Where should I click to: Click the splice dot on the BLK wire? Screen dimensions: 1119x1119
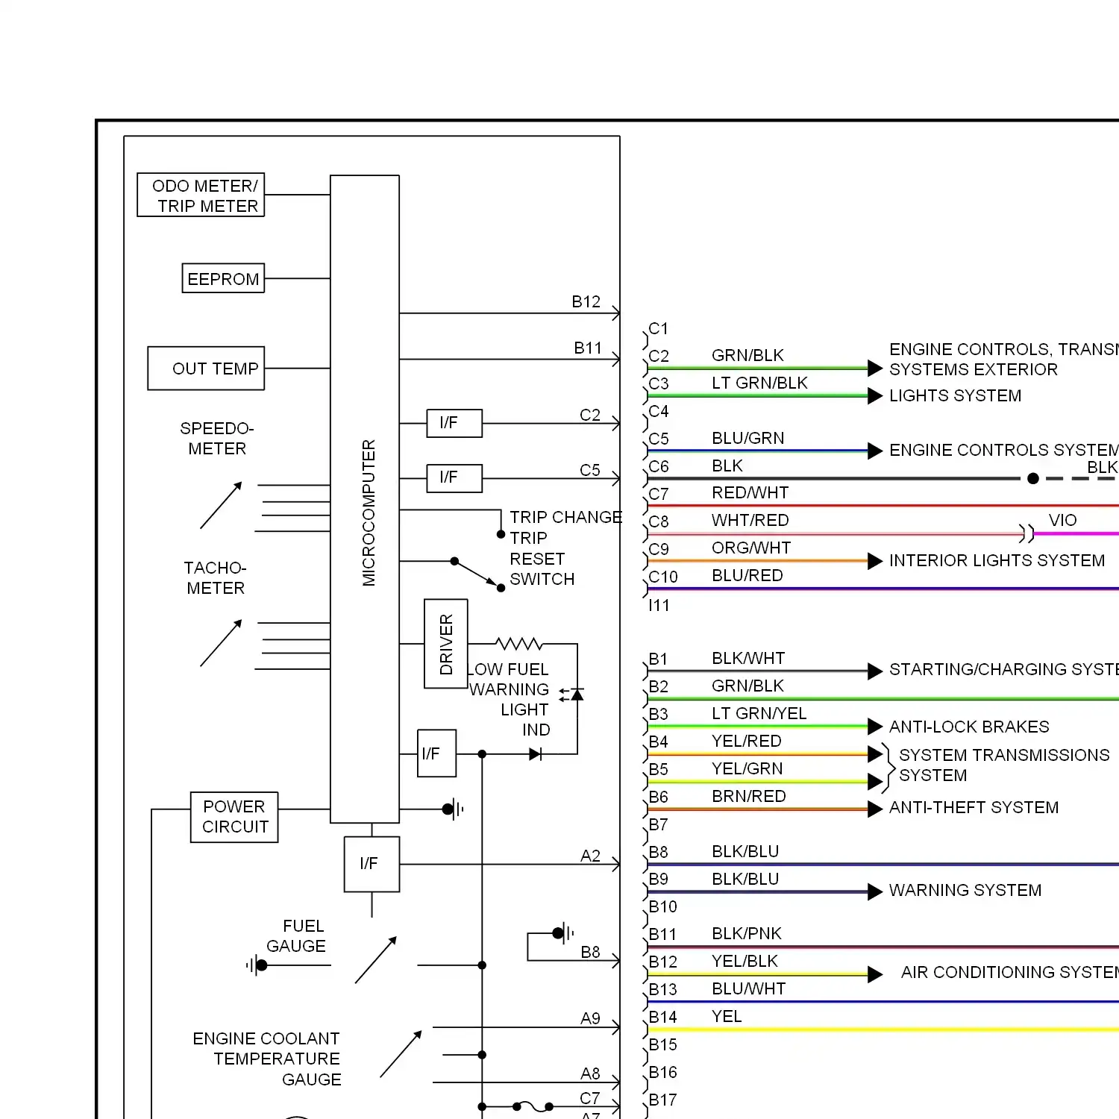click(1032, 478)
